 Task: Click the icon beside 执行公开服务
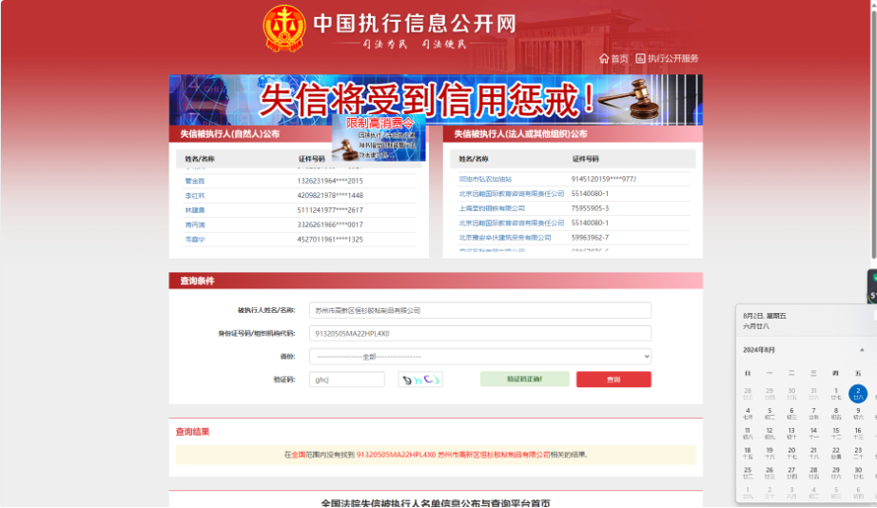[x=640, y=58]
